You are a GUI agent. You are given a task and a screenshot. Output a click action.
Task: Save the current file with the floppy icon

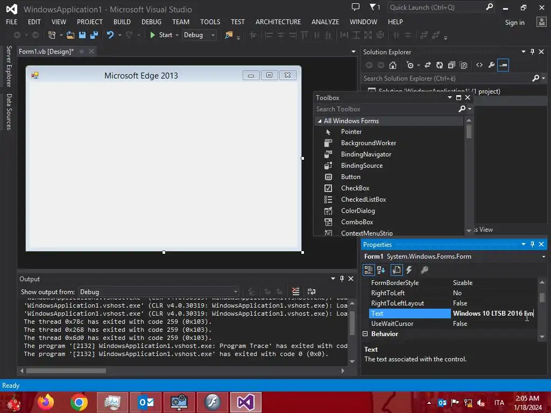coord(82,35)
